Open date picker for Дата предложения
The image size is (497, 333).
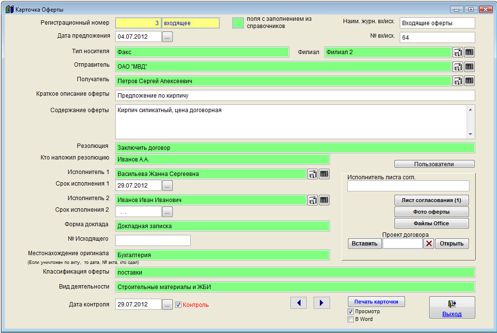167,37
